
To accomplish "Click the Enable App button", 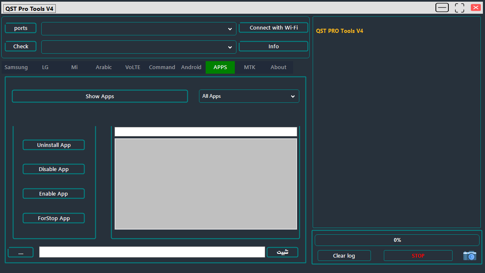I will pyautogui.click(x=54, y=194).
